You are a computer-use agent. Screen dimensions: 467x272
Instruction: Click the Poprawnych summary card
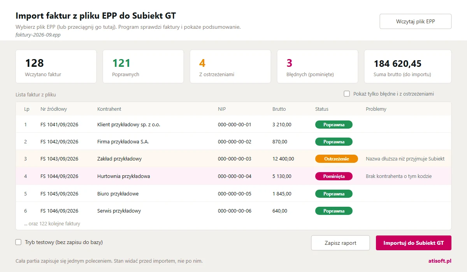(x=143, y=66)
